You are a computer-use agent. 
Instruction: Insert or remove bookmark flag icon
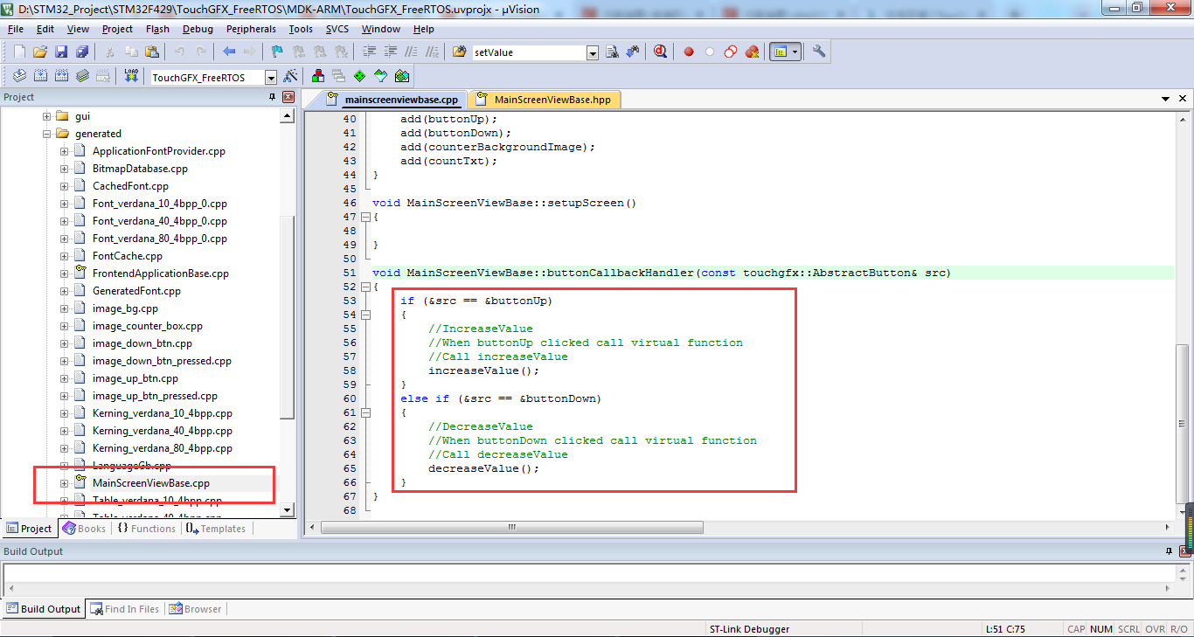point(277,52)
